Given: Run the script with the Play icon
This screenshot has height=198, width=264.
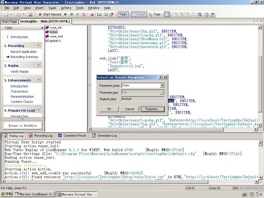Looking at the screenshot, I should click(x=66, y=14).
